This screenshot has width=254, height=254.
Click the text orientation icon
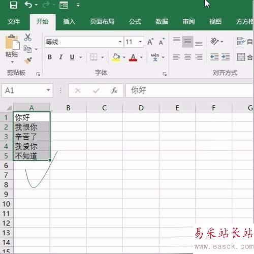point(214,41)
